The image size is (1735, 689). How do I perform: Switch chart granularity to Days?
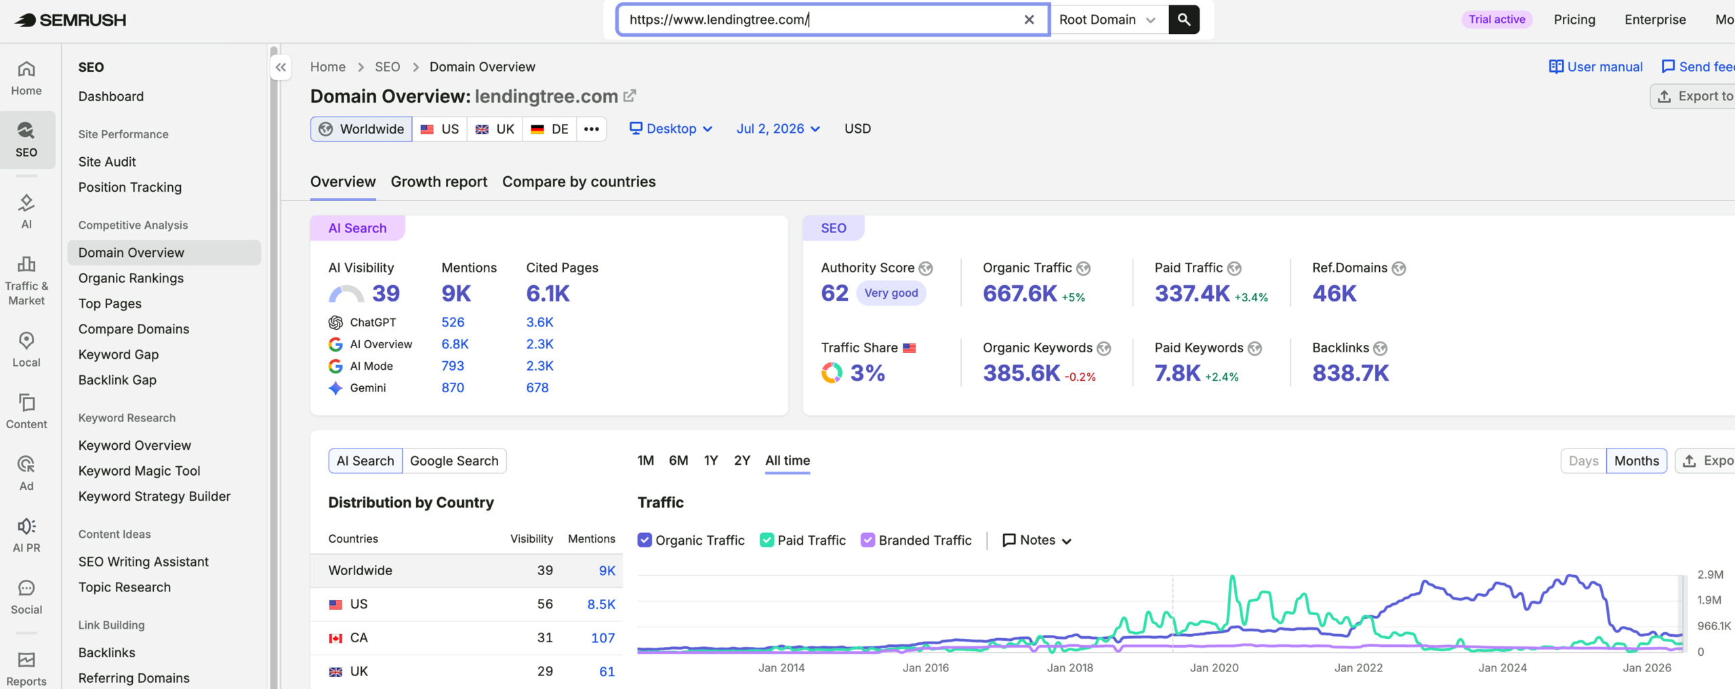pyautogui.click(x=1583, y=461)
